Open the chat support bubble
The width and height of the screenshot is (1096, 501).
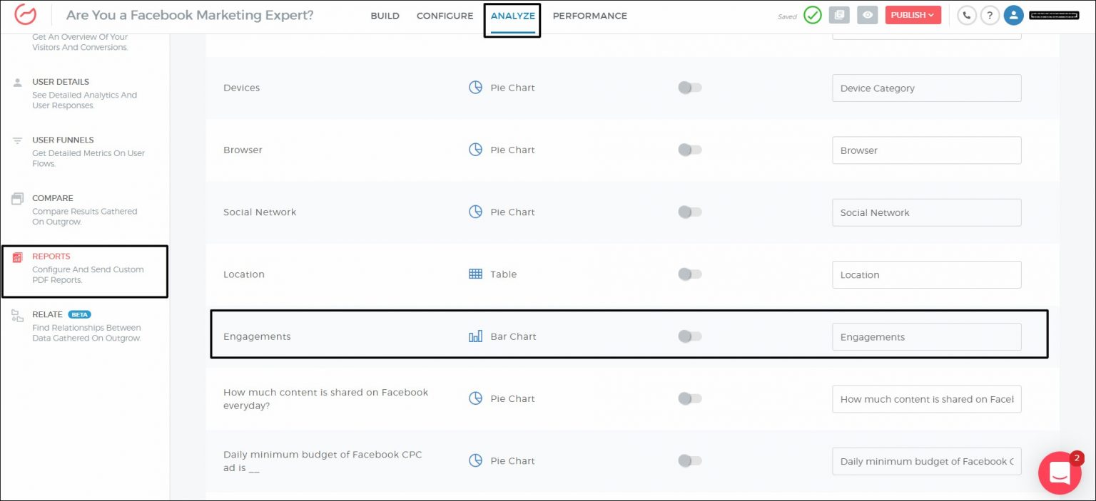point(1060,472)
